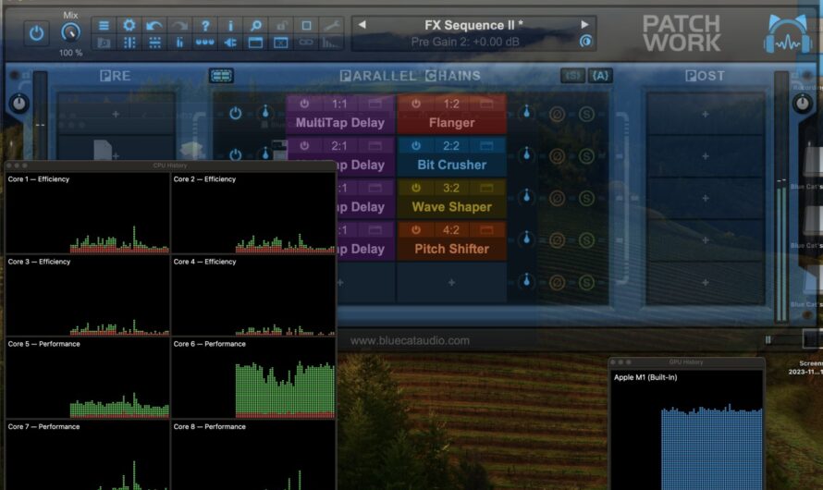Screen dimensions: 823x490
Task: Add plugin in the third POST slot
Action: pos(705,198)
